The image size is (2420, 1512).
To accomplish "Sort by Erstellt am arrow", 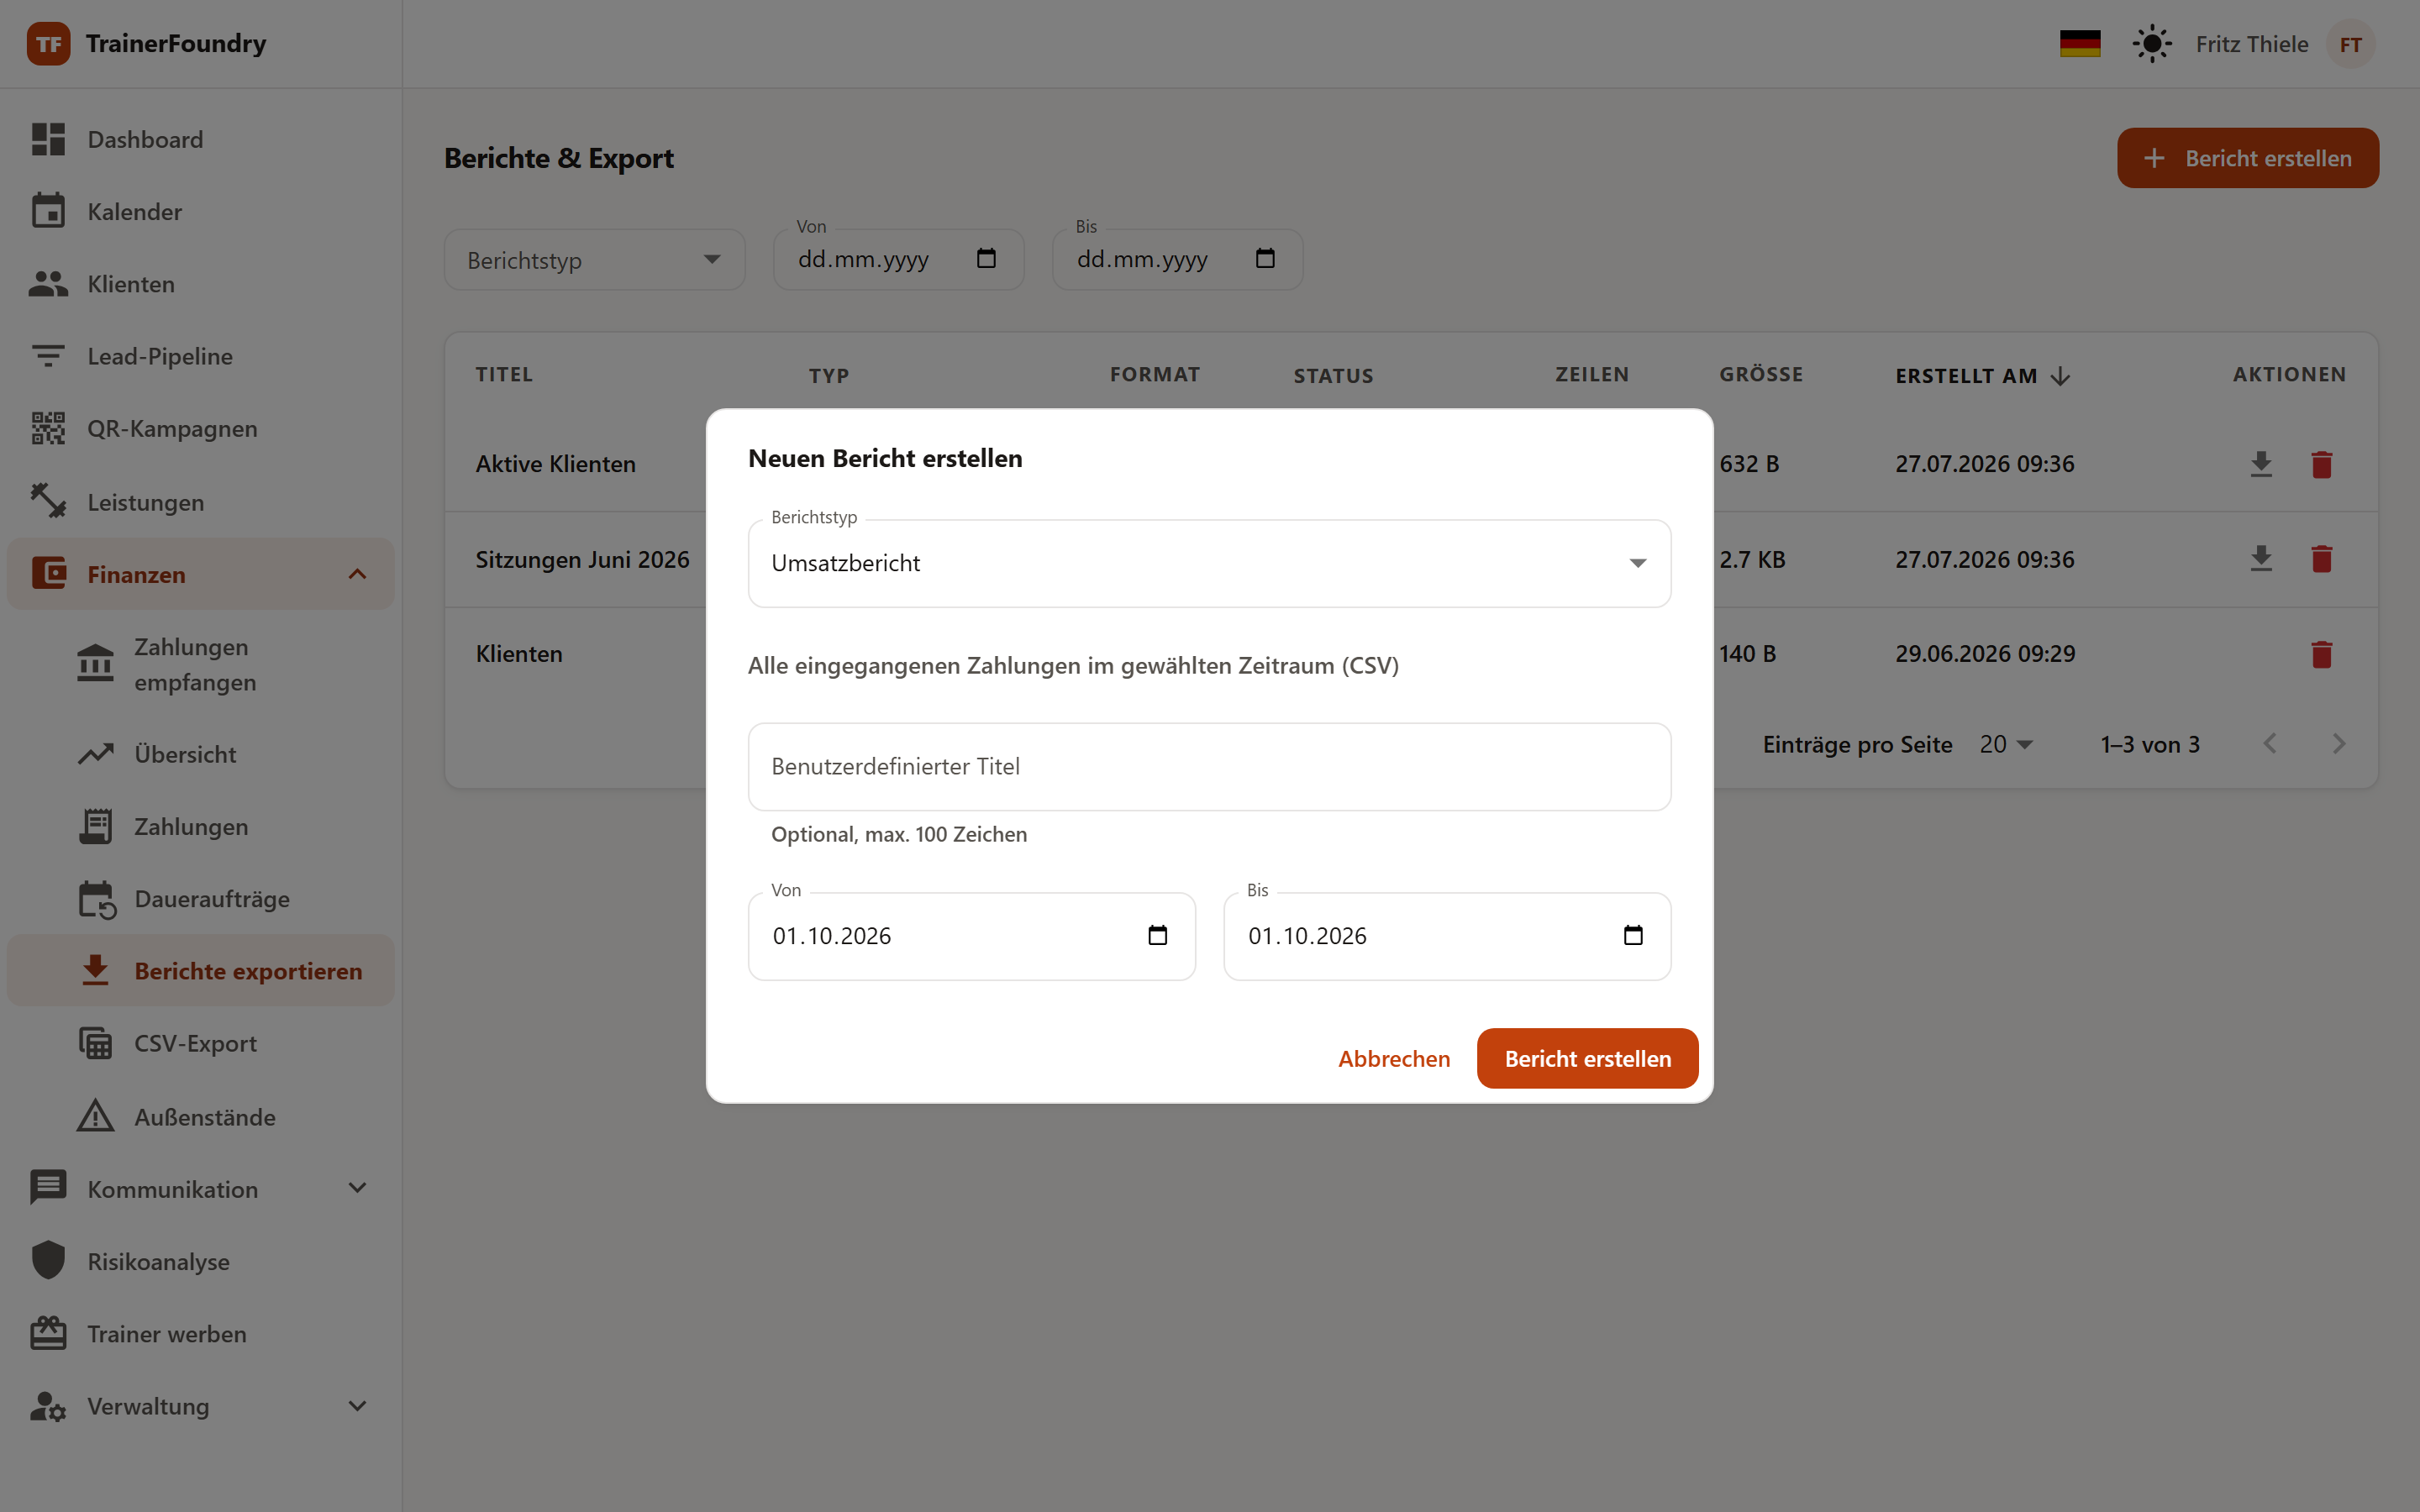I will 2060,376.
